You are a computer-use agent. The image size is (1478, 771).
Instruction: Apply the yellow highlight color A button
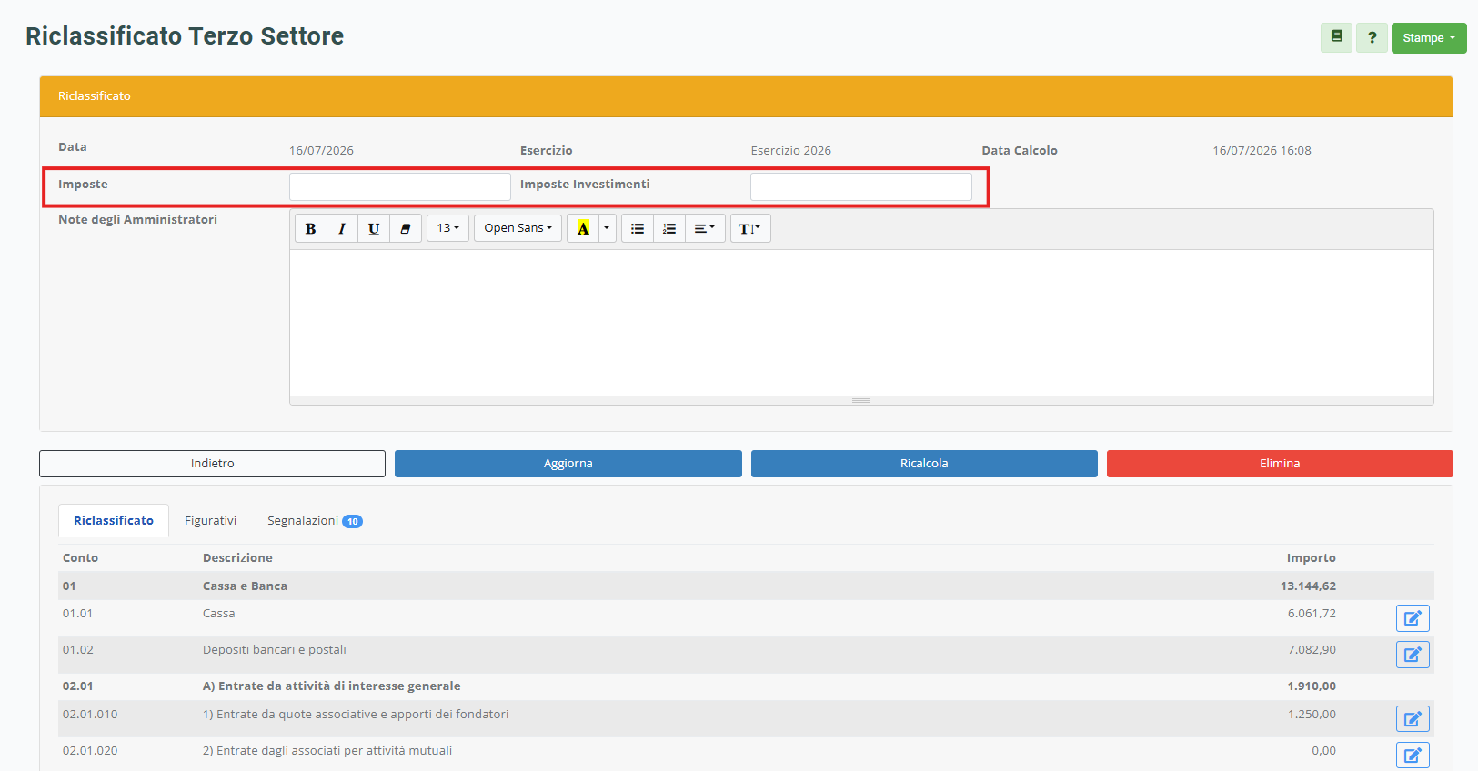coord(583,228)
